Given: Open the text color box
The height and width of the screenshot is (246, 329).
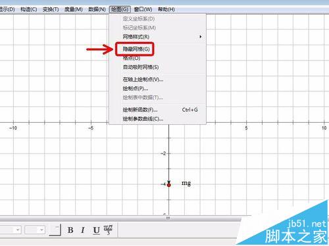Looking at the screenshot, I should click(55, 230).
